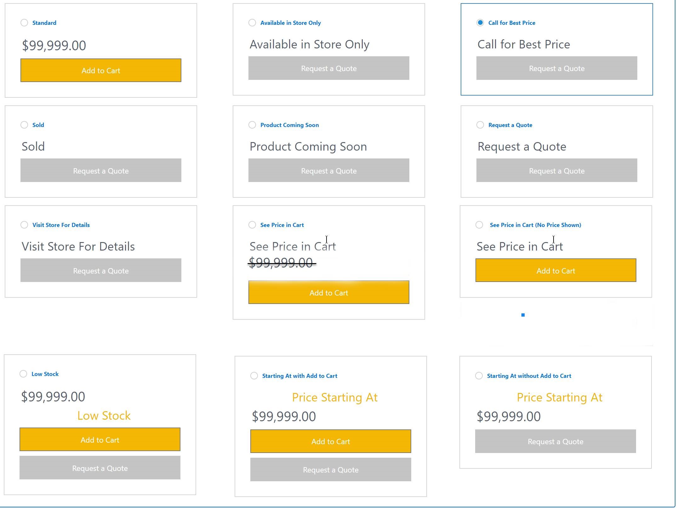Choose See Price in Cart (No Price Shown) radio
Screen dimensions: 677x508
[479, 225]
